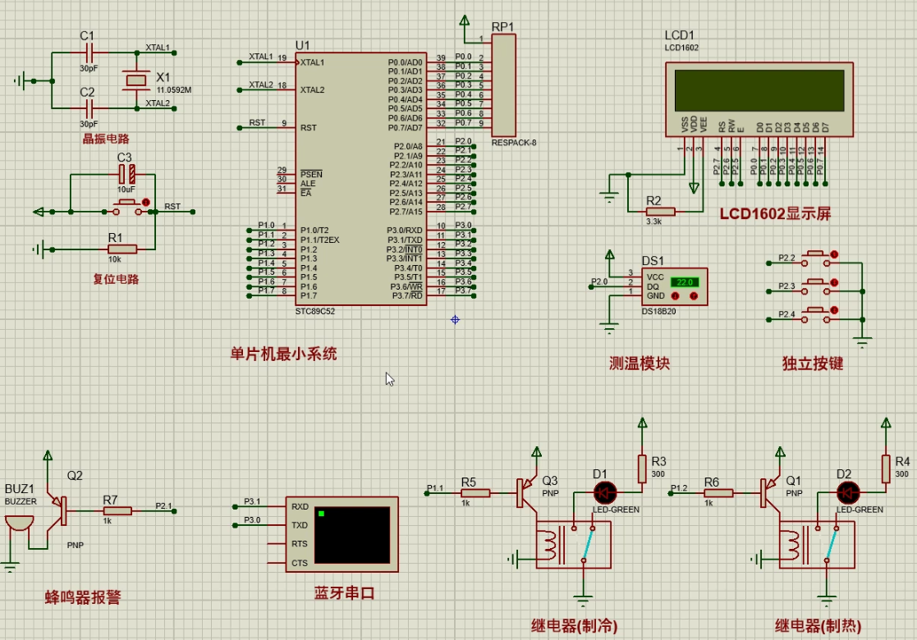Select the Q3 PNP transistor

[523, 493]
